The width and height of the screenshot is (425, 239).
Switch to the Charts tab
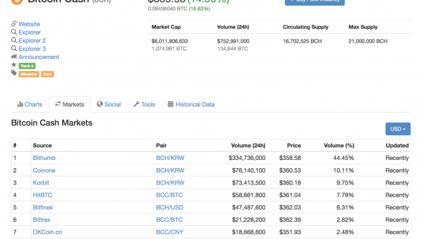click(x=30, y=104)
